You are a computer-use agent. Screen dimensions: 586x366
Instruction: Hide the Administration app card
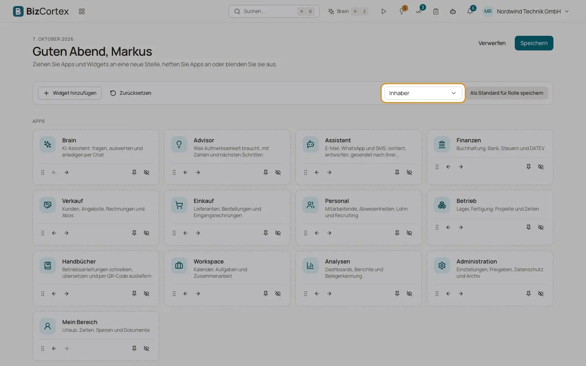541,294
